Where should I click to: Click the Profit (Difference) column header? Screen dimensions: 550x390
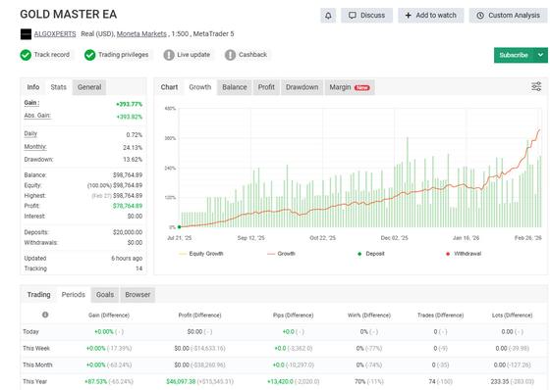200,316
